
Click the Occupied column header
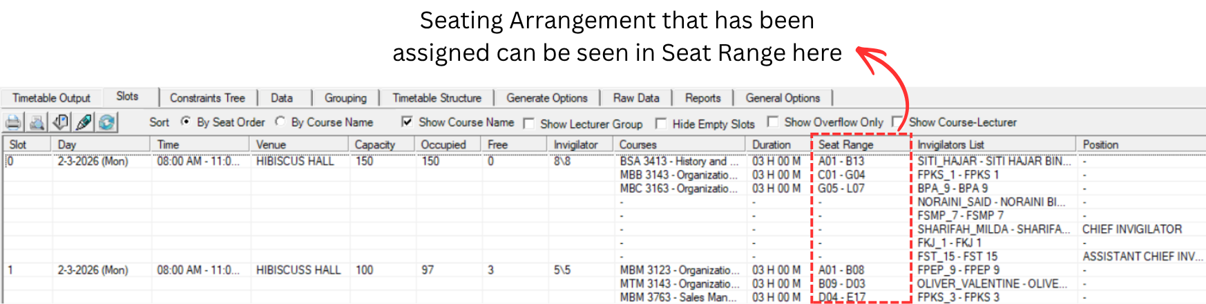pyautogui.click(x=448, y=144)
